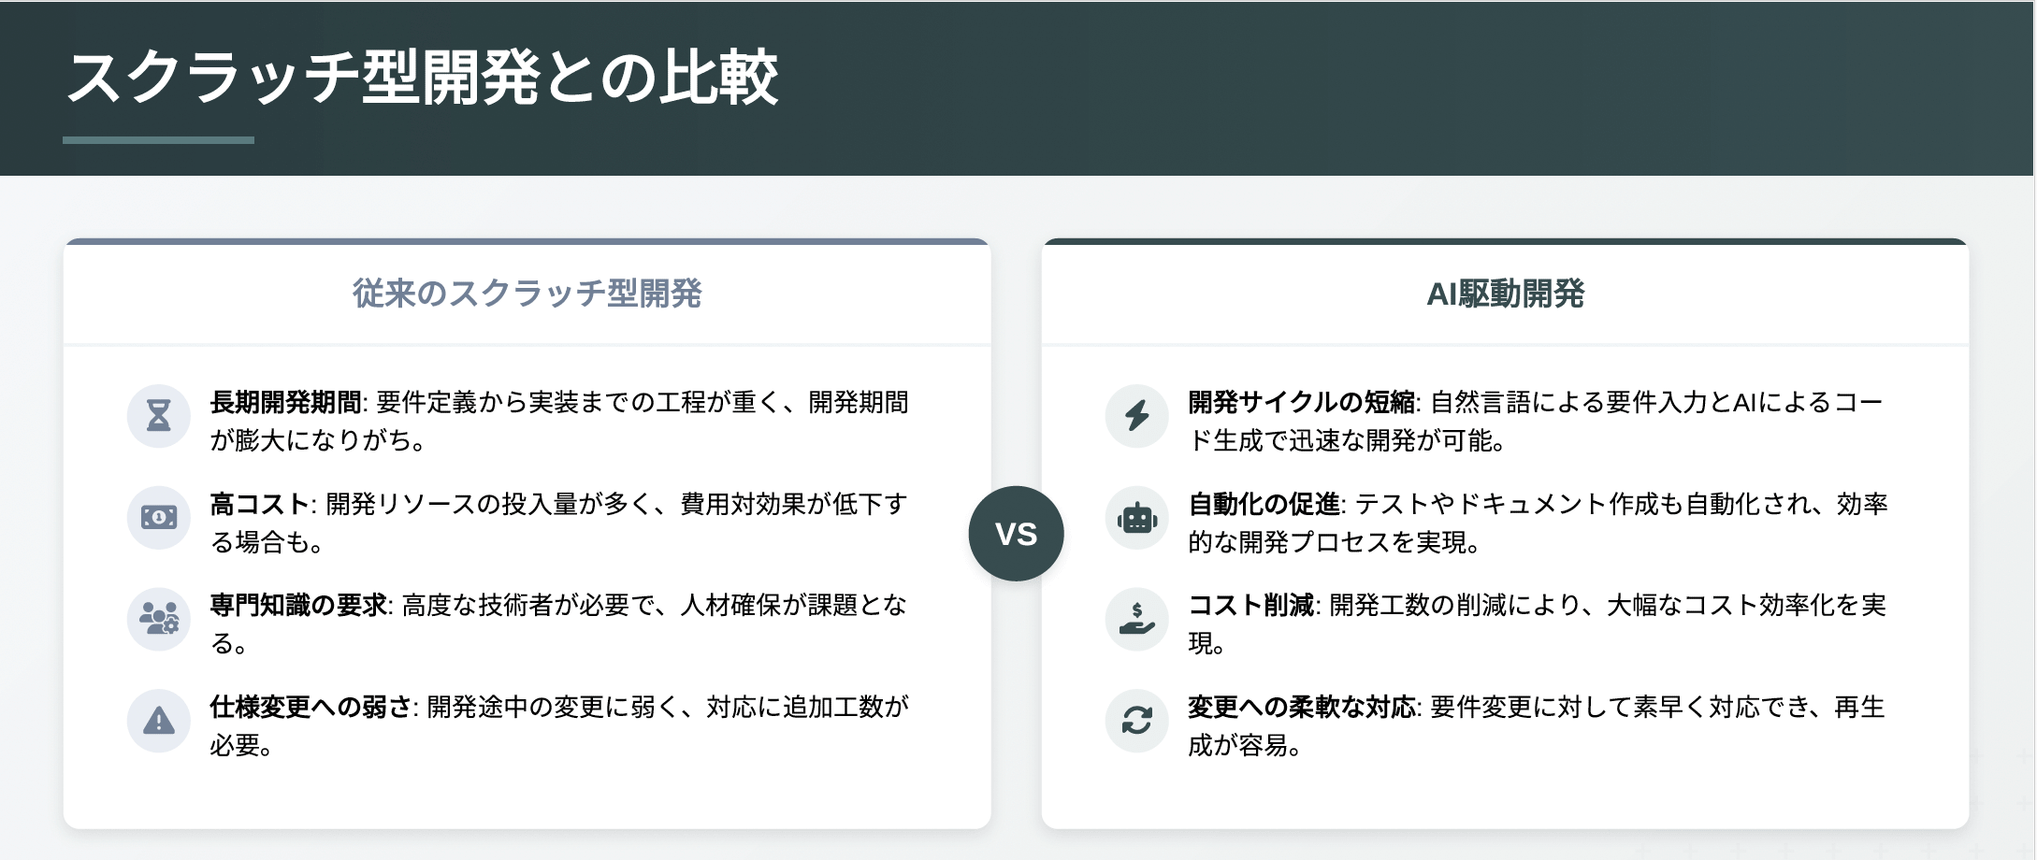Screen dimensions: 2037x860
Task: Click the hand-holding-dollar icon beside コスト削減
Action: click(1137, 619)
